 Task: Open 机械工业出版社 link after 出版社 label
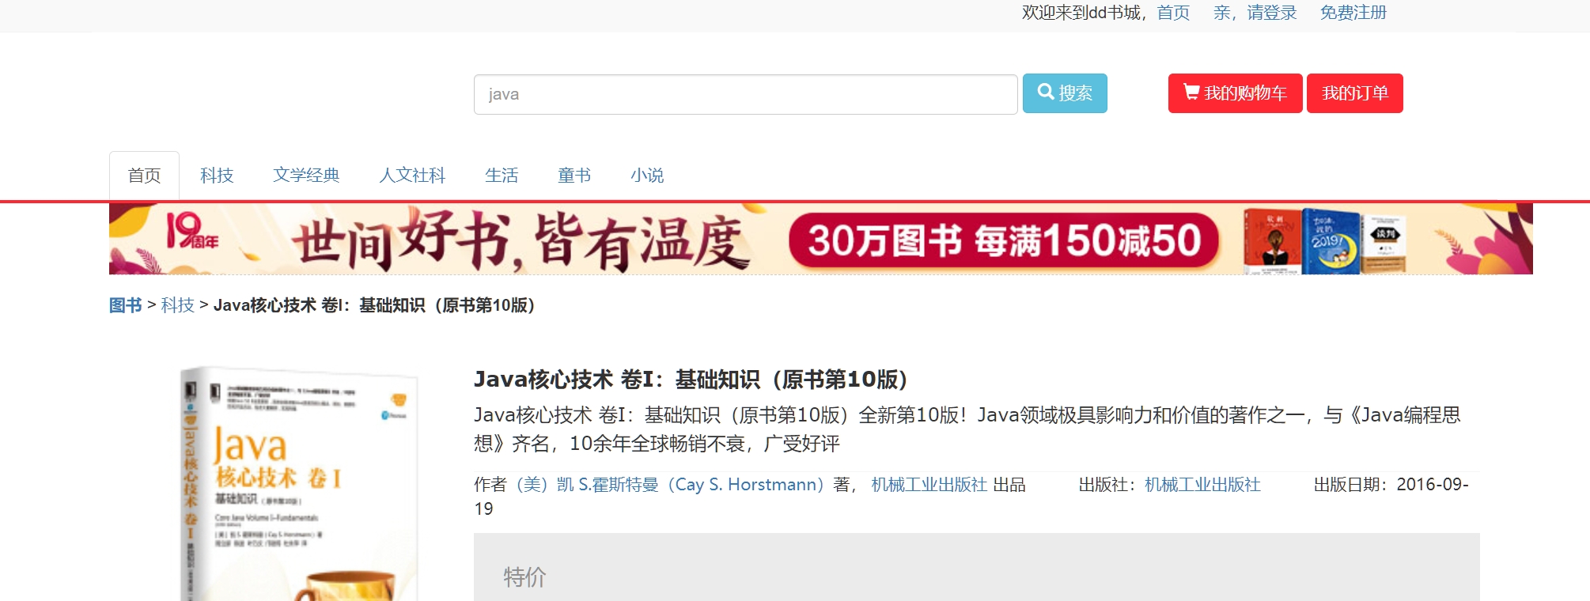pos(1202,485)
